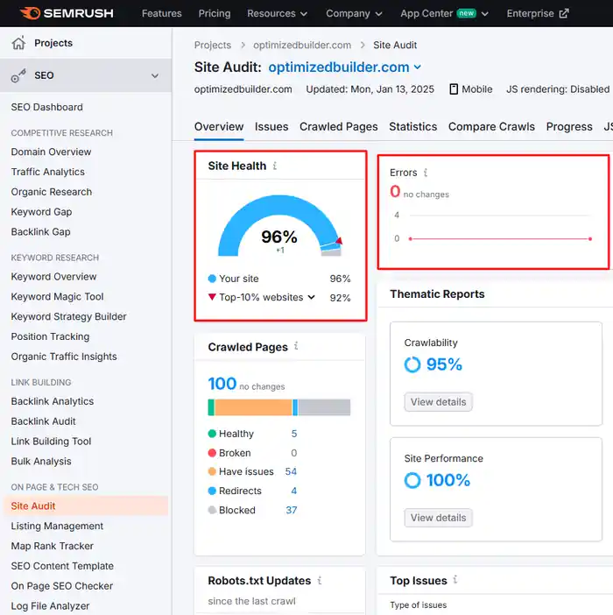Open SEO Dashboard in sidebar
Viewport: 613px width, 615px height.
click(46, 107)
